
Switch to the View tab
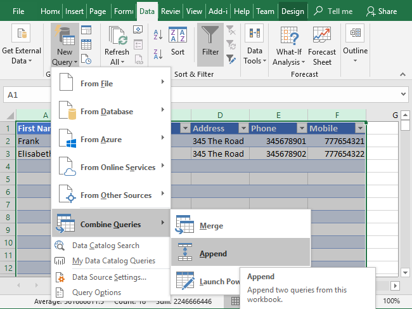(x=194, y=11)
